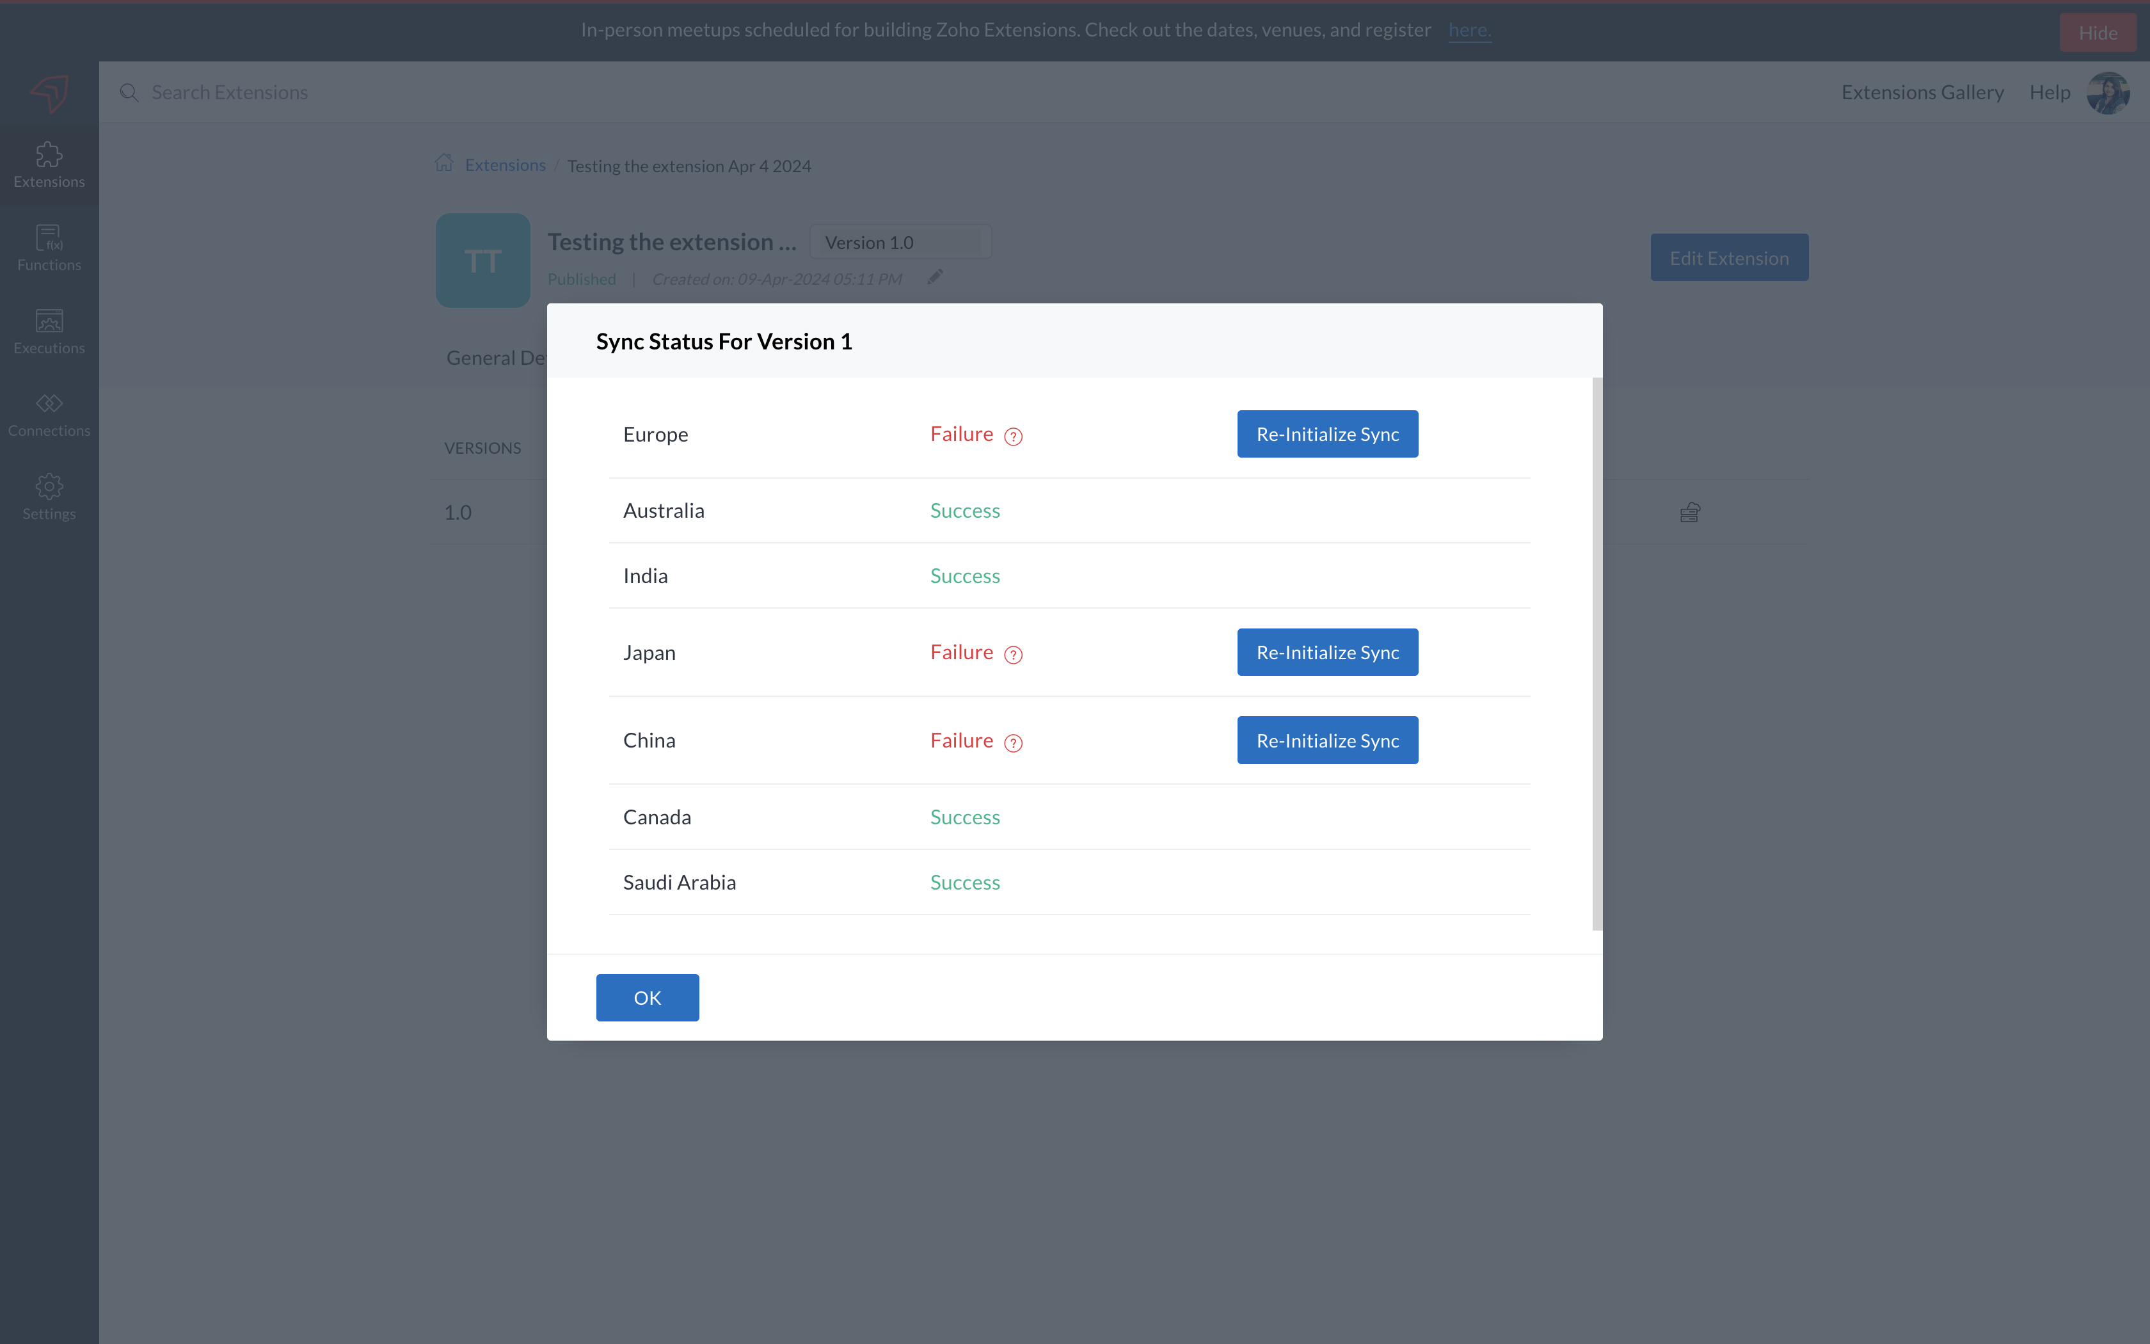The image size is (2150, 1344).
Task: Click the dialog's vertical scrollbar
Action: [1597, 653]
